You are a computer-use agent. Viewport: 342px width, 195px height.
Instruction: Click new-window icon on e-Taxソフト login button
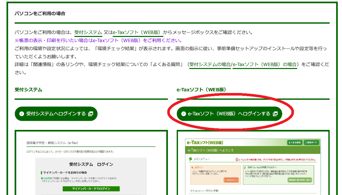275,114
